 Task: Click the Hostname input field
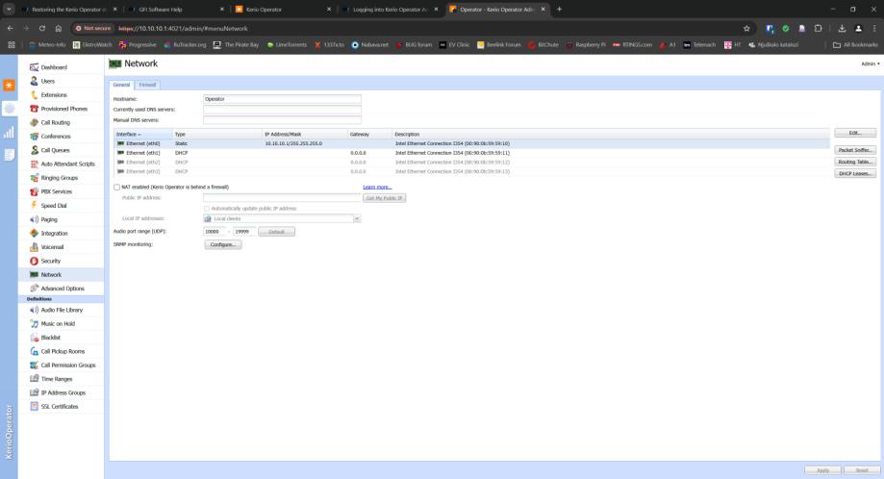[x=282, y=99]
